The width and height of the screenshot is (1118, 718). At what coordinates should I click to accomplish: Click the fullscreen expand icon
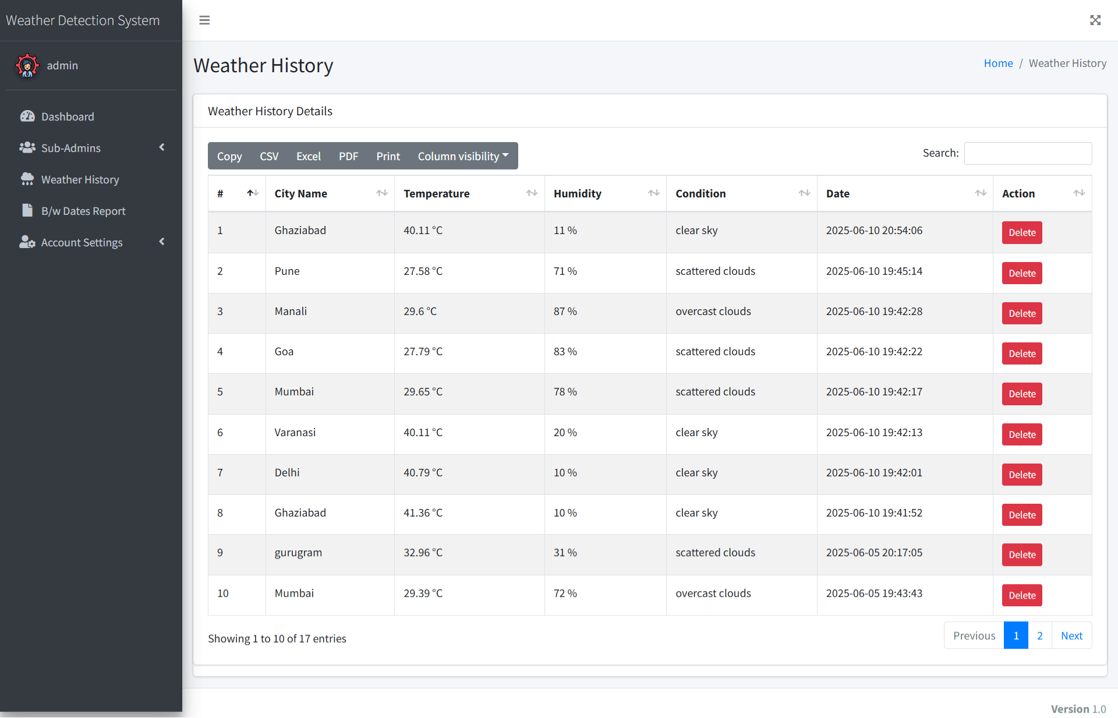(1095, 20)
